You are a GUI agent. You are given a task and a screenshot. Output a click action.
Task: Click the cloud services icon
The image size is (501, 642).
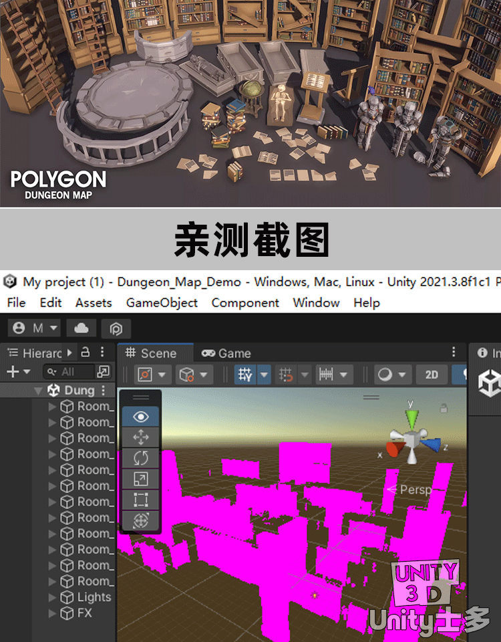click(x=81, y=328)
